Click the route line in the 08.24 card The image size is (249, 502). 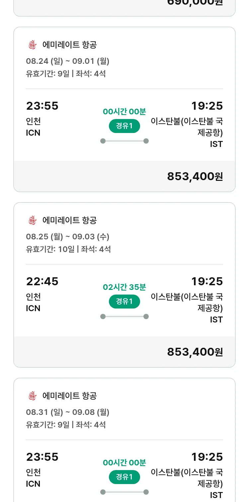tap(124, 141)
